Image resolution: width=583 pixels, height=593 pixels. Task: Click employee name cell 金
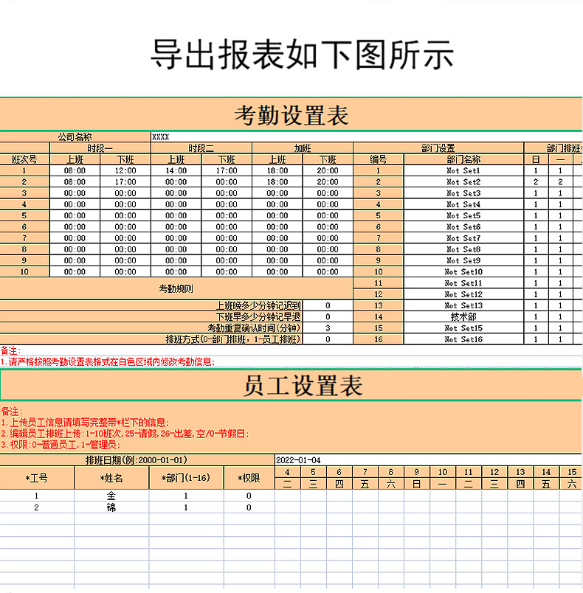click(x=111, y=496)
